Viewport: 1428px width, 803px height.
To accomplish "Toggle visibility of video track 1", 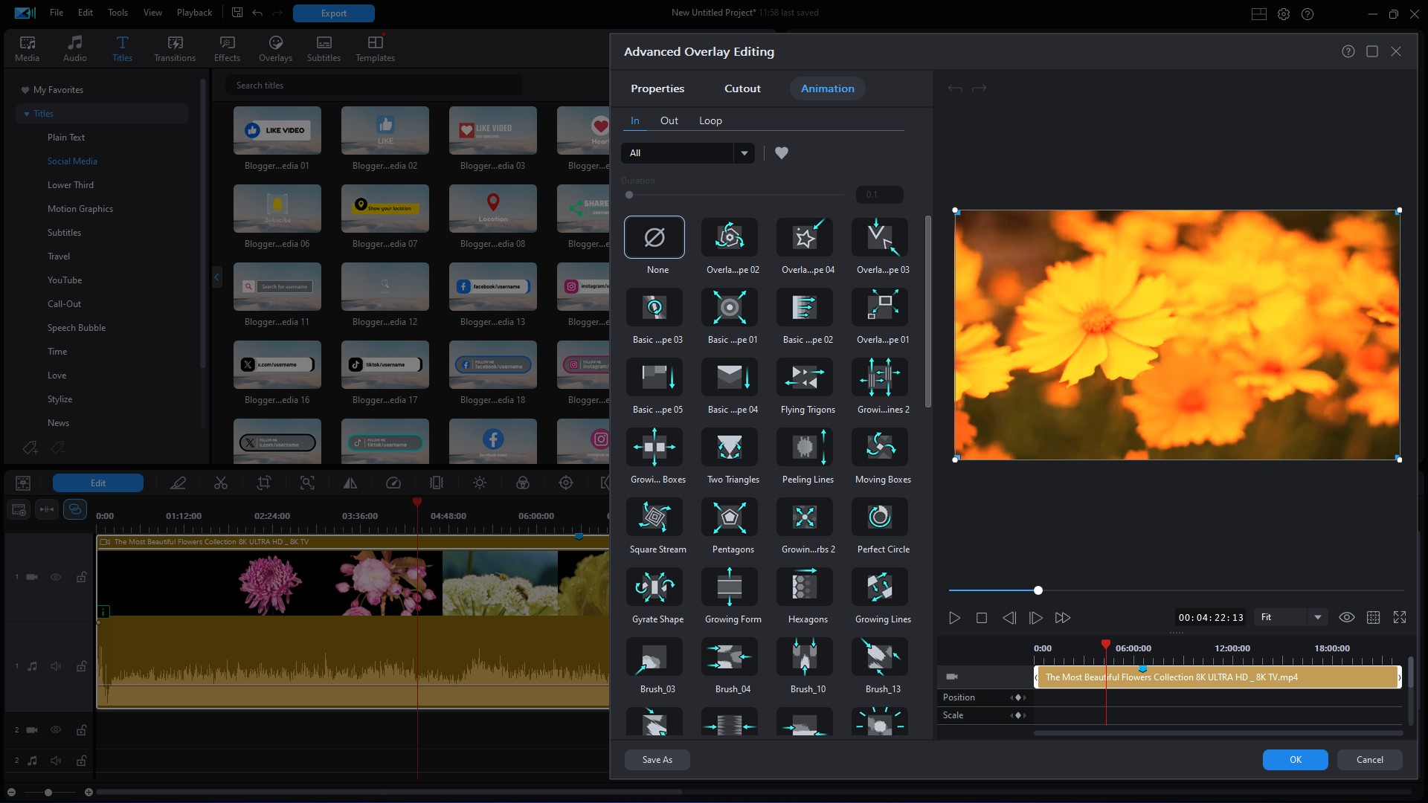I will [56, 577].
